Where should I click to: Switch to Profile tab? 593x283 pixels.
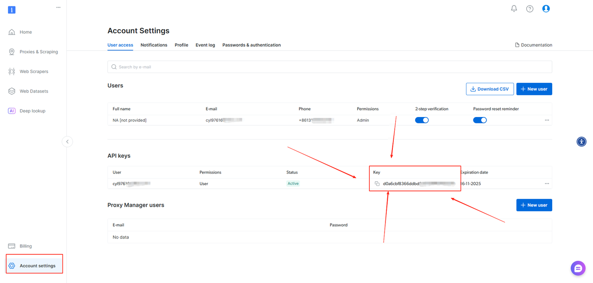click(x=181, y=45)
